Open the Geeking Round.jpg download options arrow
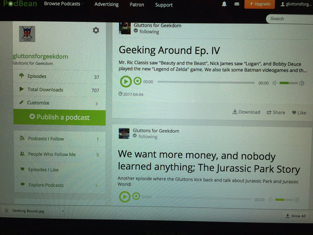The width and height of the screenshot is (313, 235). tap(63, 211)
